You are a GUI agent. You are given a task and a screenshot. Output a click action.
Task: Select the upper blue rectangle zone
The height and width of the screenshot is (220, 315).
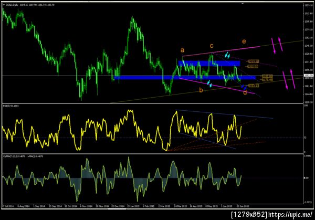point(209,64)
